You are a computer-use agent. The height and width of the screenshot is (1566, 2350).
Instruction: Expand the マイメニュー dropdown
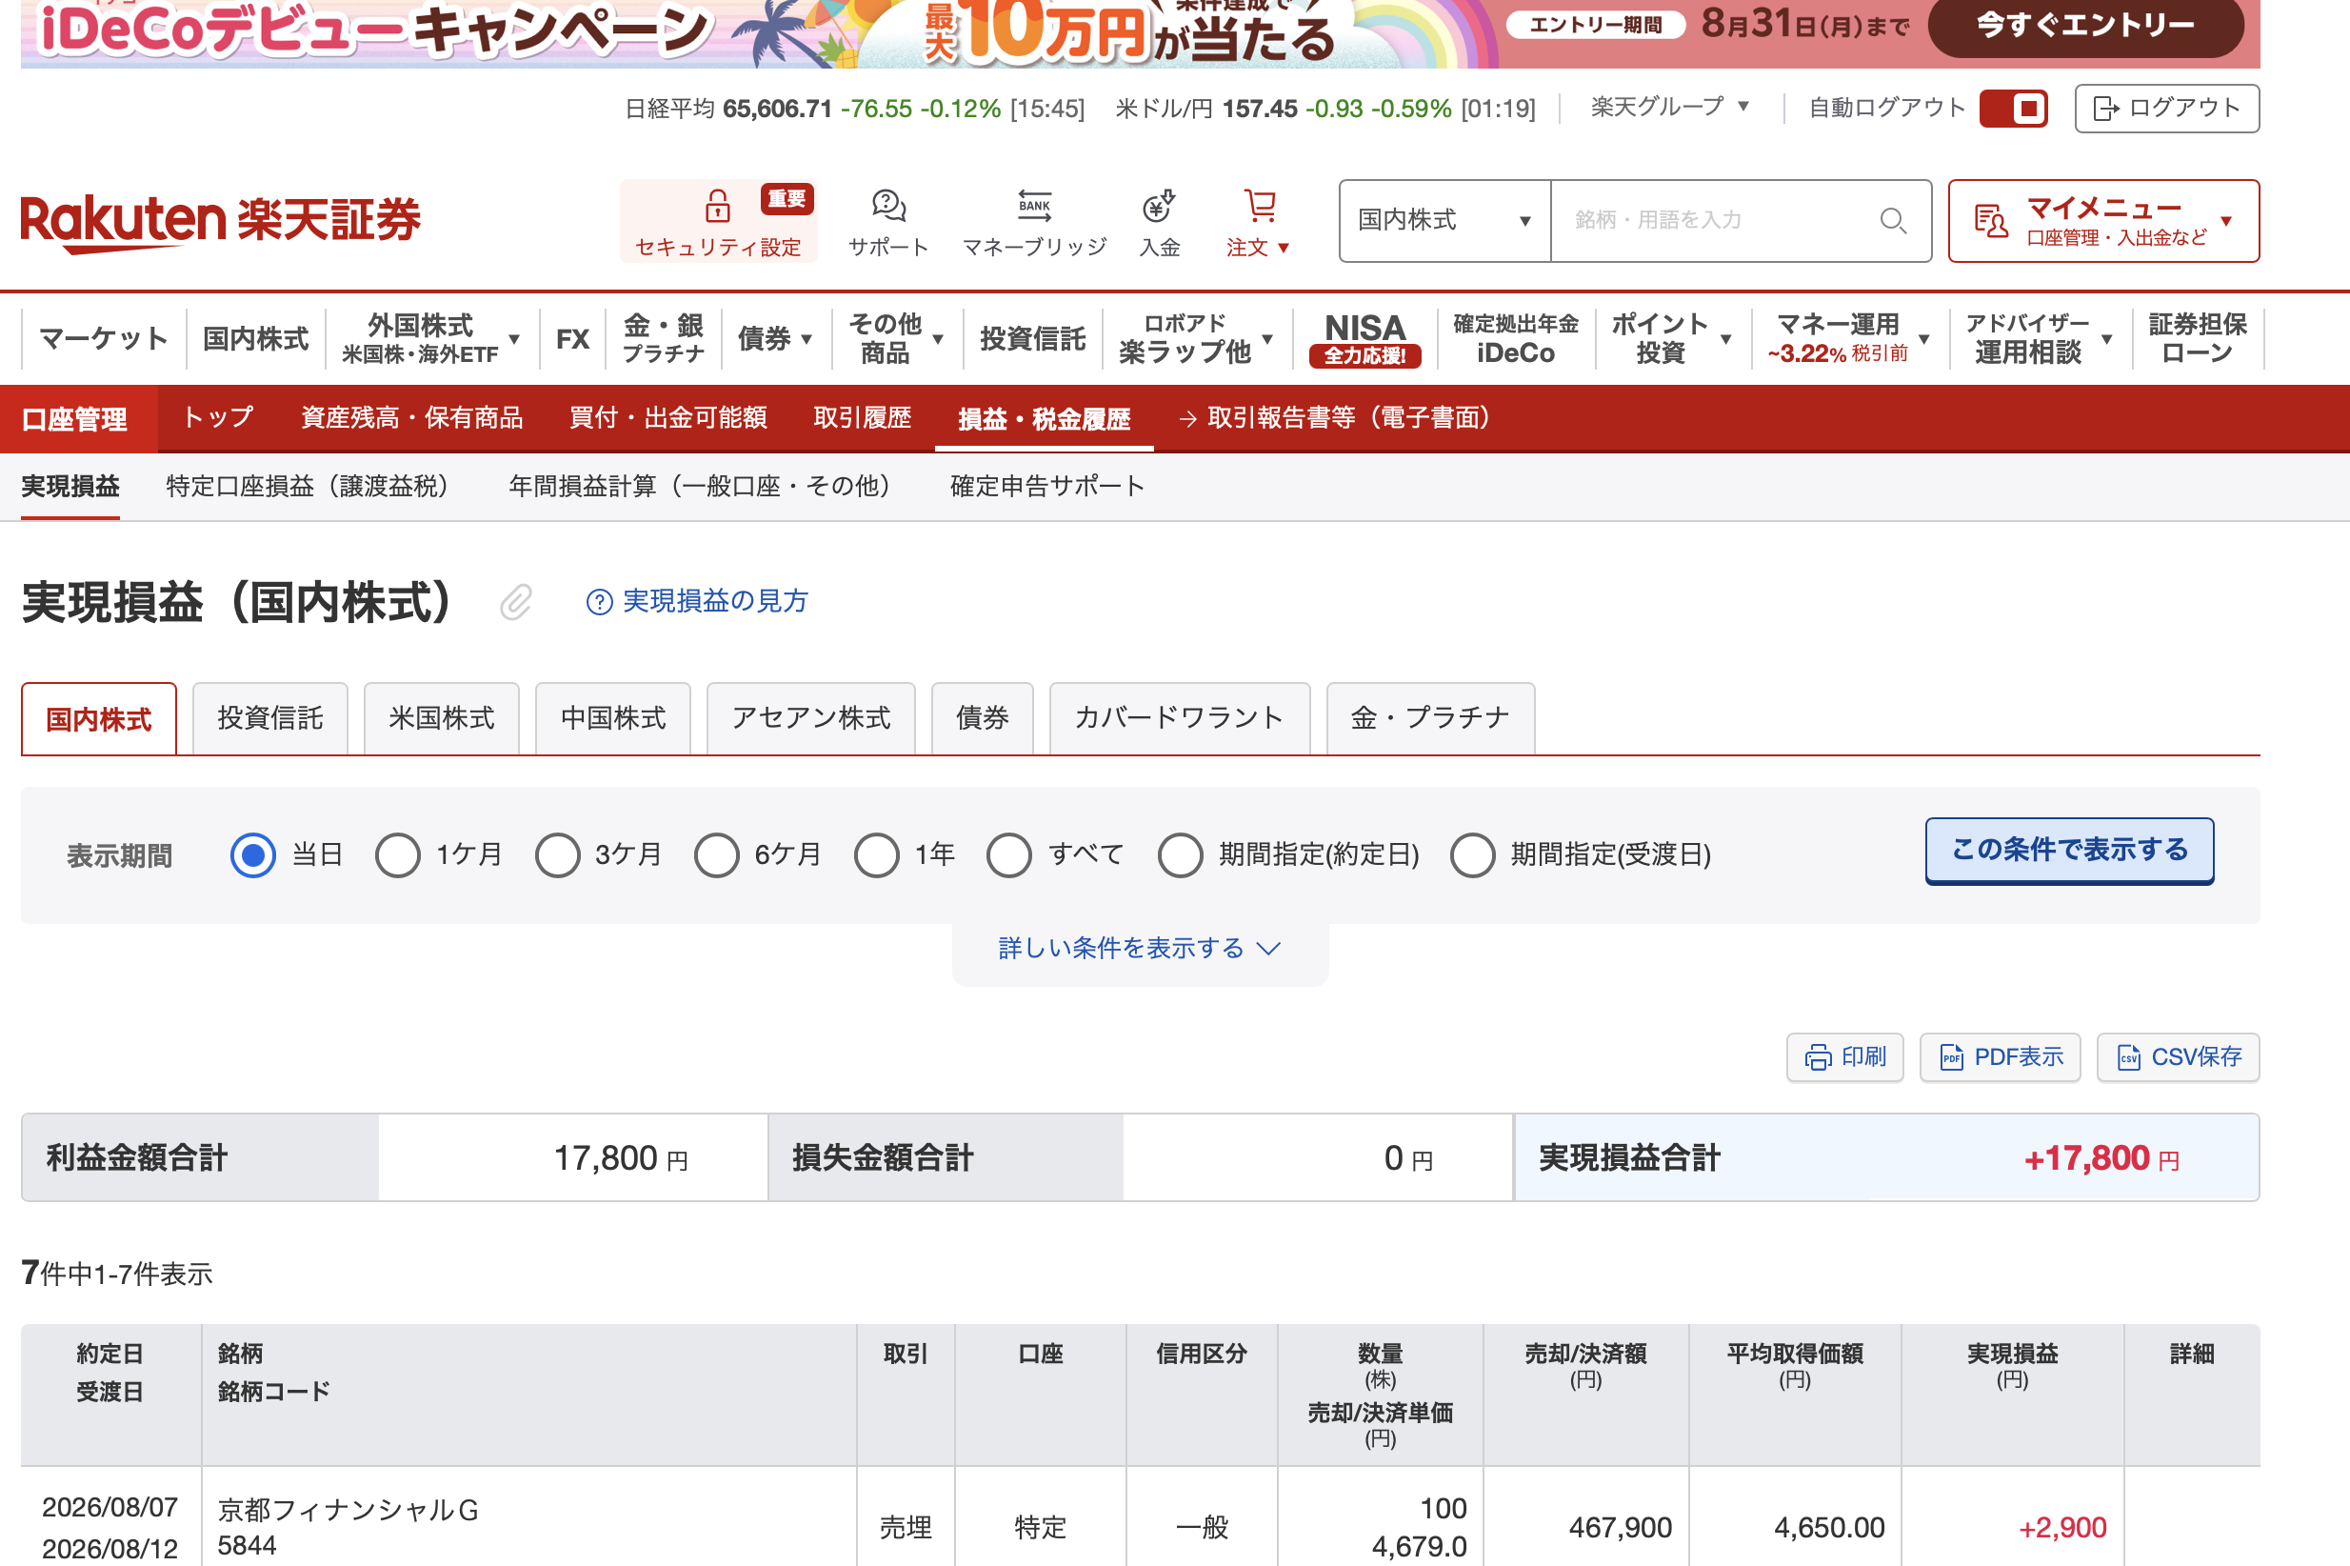point(2103,221)
